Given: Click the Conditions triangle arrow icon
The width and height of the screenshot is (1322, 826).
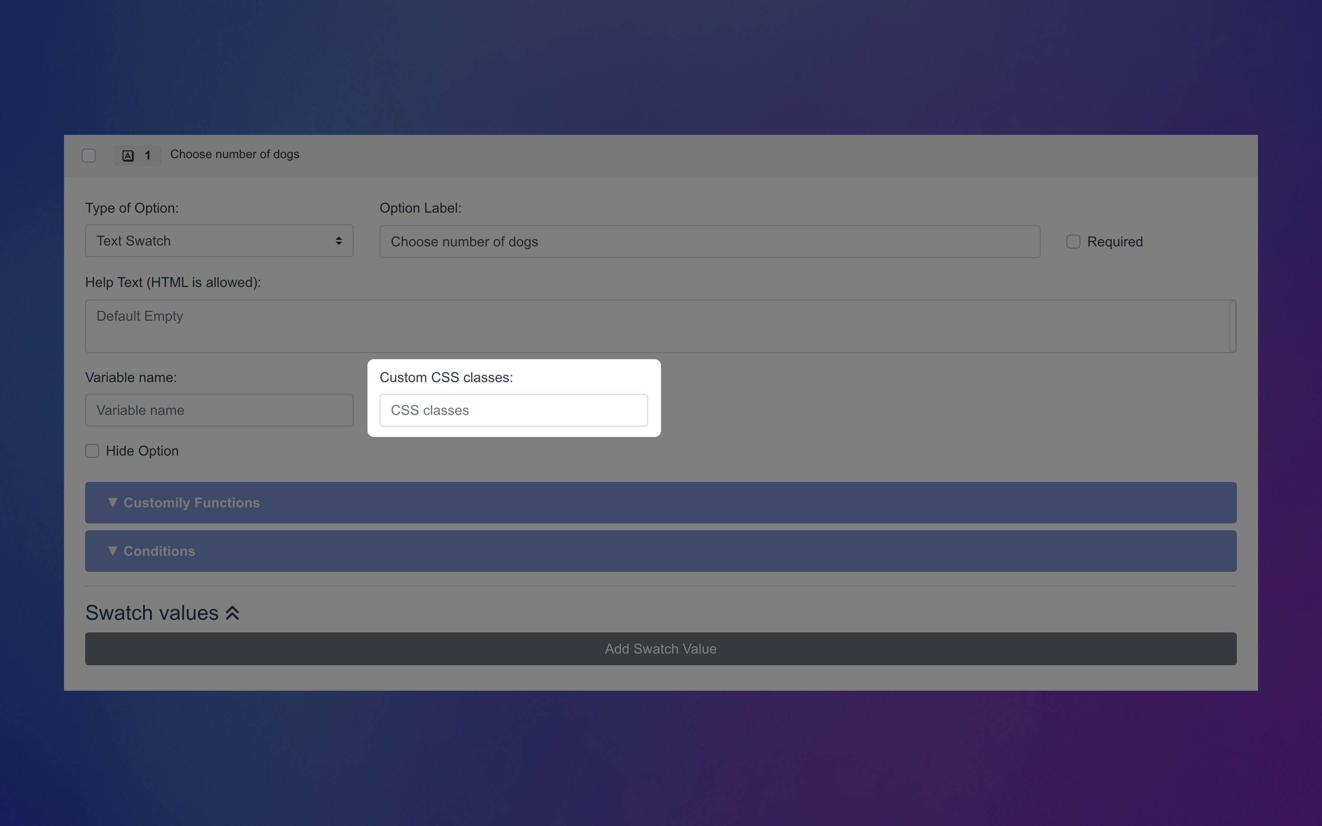Looking at the screenshot, I should [x=112, y=551].
